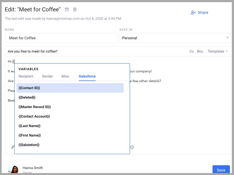Add a Bcc recipient

click(x=200, y=51)
